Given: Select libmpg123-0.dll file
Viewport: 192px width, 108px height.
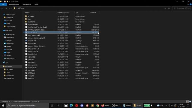Looking at the screenshot, I should click(33, 51).
